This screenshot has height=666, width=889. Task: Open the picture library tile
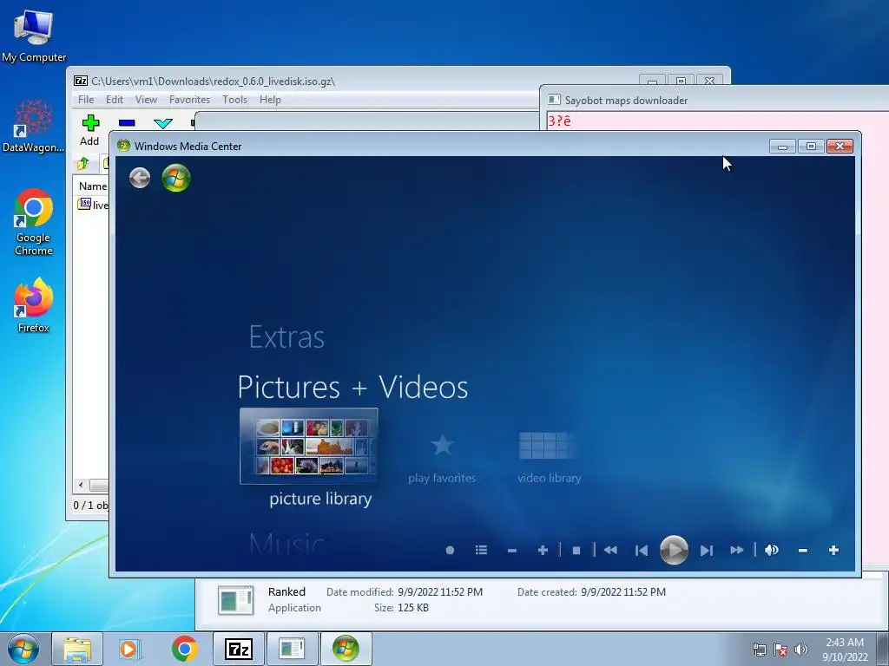[308, 446]
